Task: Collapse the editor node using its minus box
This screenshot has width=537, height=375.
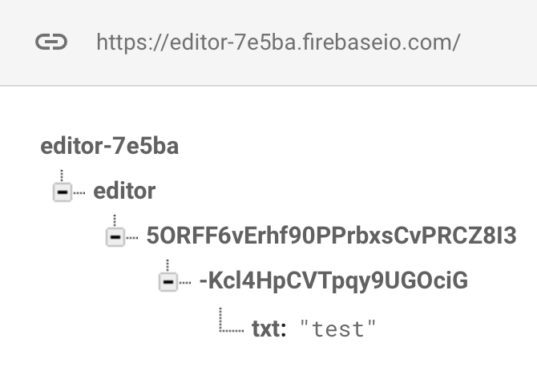Action: pyautogui.click(x=63, y=192)
